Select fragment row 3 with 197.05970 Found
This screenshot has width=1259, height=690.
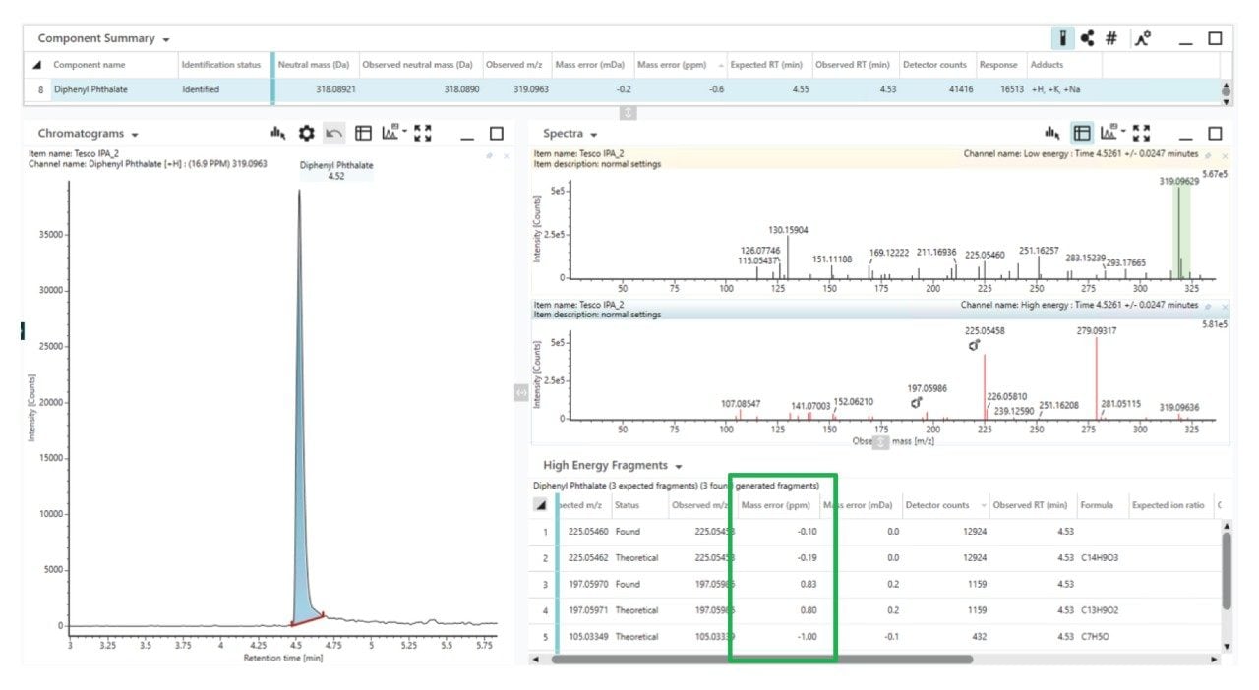pyautogui.click(x=875, y=584)
